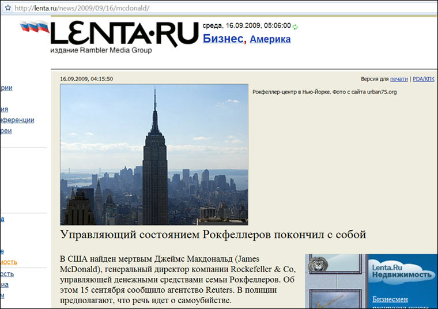Image resolution: width=438 pixels, height=309 pixels.
Task: Open the печати print version link
Action: click(399, 79)
